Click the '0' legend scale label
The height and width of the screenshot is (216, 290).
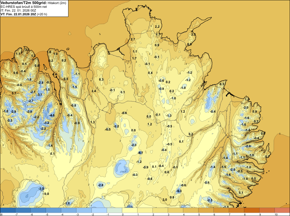(x=123, y=214)
